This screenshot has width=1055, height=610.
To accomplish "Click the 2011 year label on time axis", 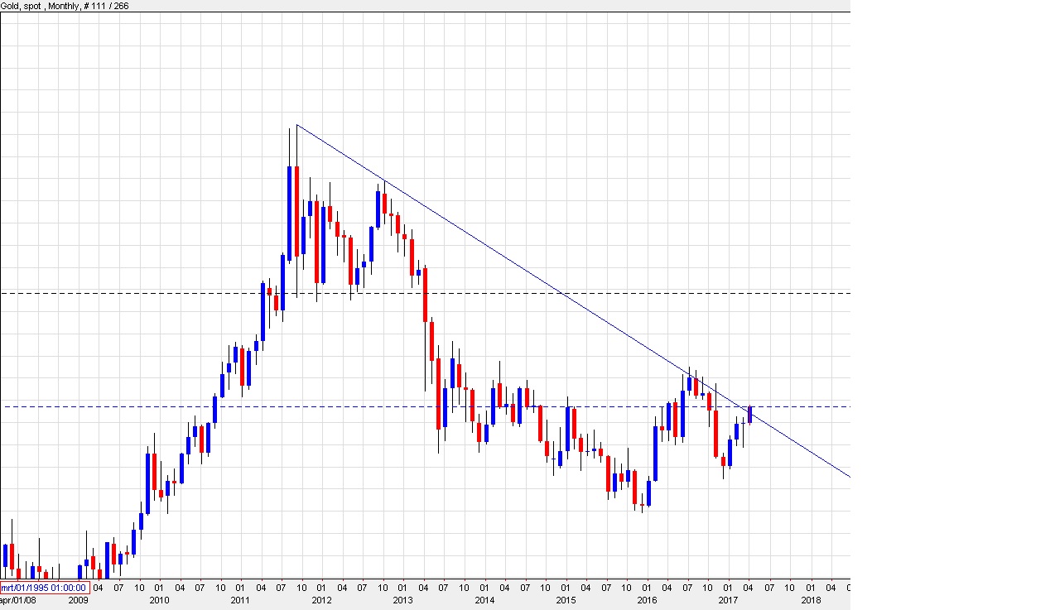I will pyautogui.click(x=240, y=600).
